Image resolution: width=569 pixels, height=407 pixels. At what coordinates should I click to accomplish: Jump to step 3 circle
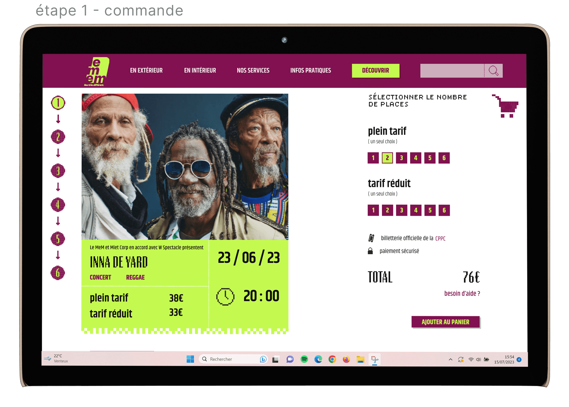tap(58, 171)
